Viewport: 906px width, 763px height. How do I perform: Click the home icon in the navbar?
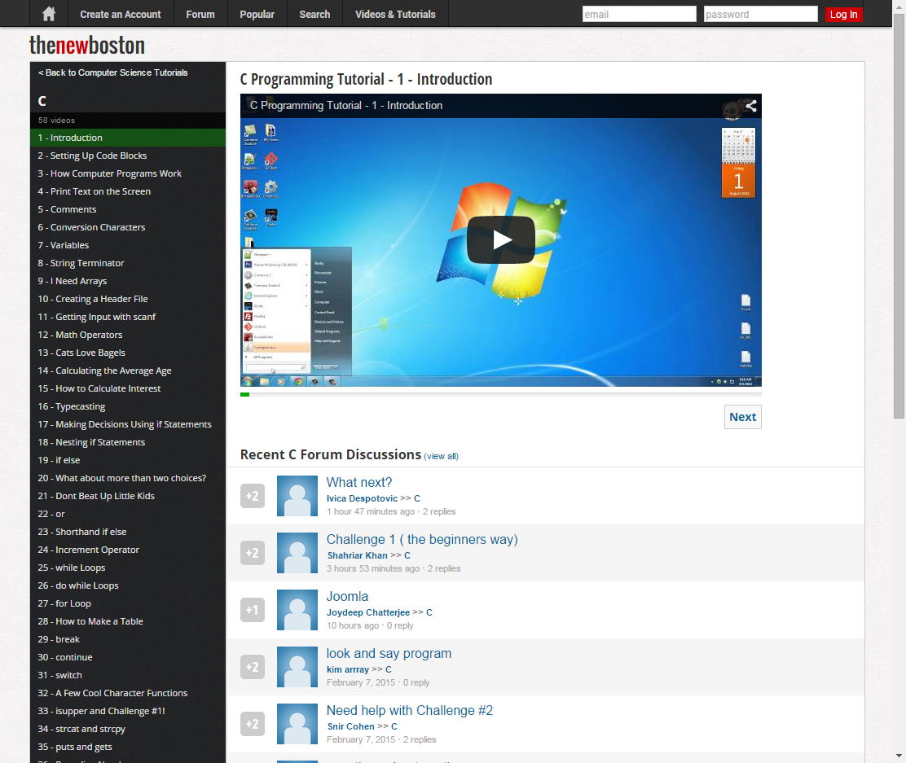(x=49, y=14)
